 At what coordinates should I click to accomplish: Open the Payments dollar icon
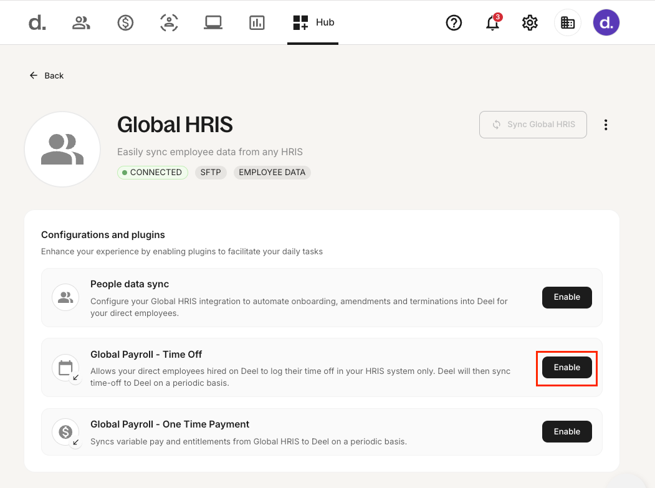125,22
